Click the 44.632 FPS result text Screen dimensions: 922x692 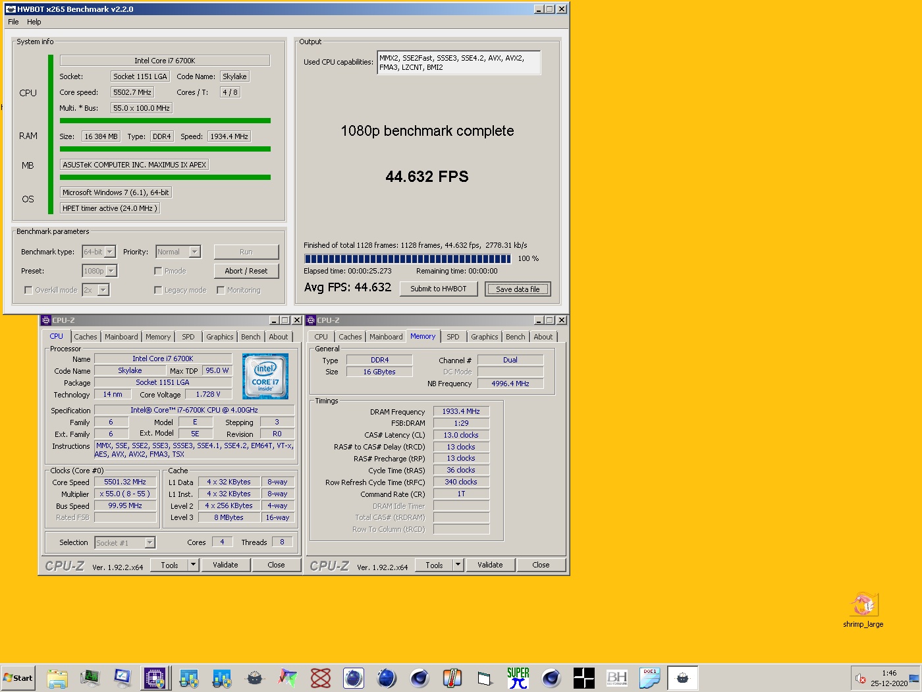click(x=427, y=177)
